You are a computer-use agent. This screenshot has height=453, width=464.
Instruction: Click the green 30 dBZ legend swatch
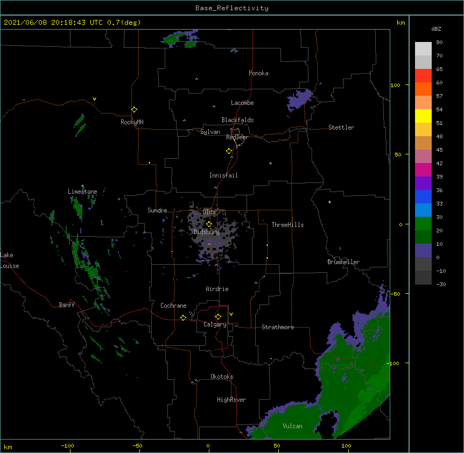coord(423,224)
